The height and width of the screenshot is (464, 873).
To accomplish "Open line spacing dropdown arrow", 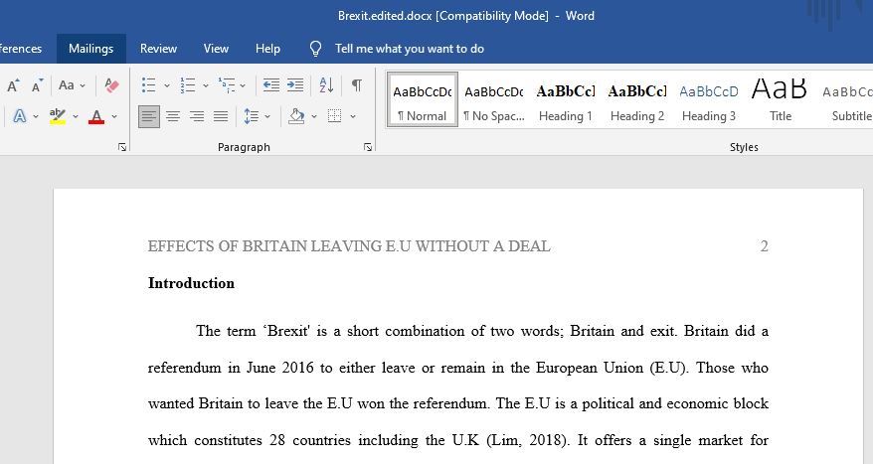I will (267, 117).
